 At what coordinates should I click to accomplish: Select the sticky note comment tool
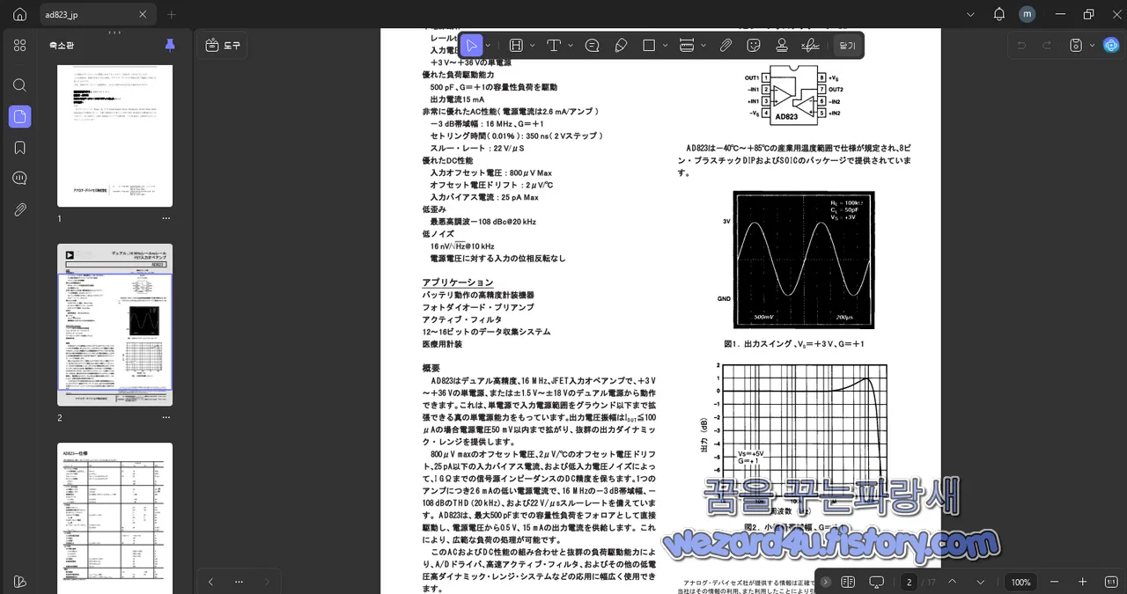593,45
